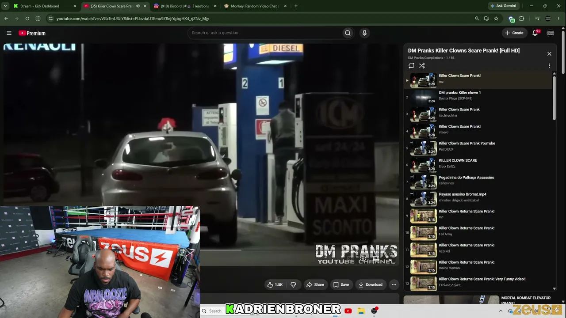The width and height of the screenshot is (566, 318).
Task: Bookmark this page with the star icon
Action: point(496,19)
